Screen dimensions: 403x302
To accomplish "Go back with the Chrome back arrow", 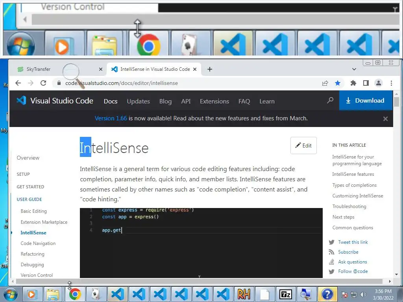I will click(x=18, y=83).
